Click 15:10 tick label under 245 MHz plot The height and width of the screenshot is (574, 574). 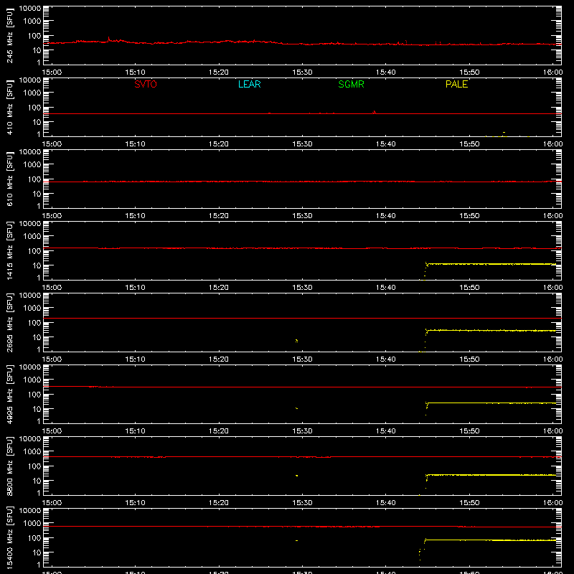pos(135,72)
